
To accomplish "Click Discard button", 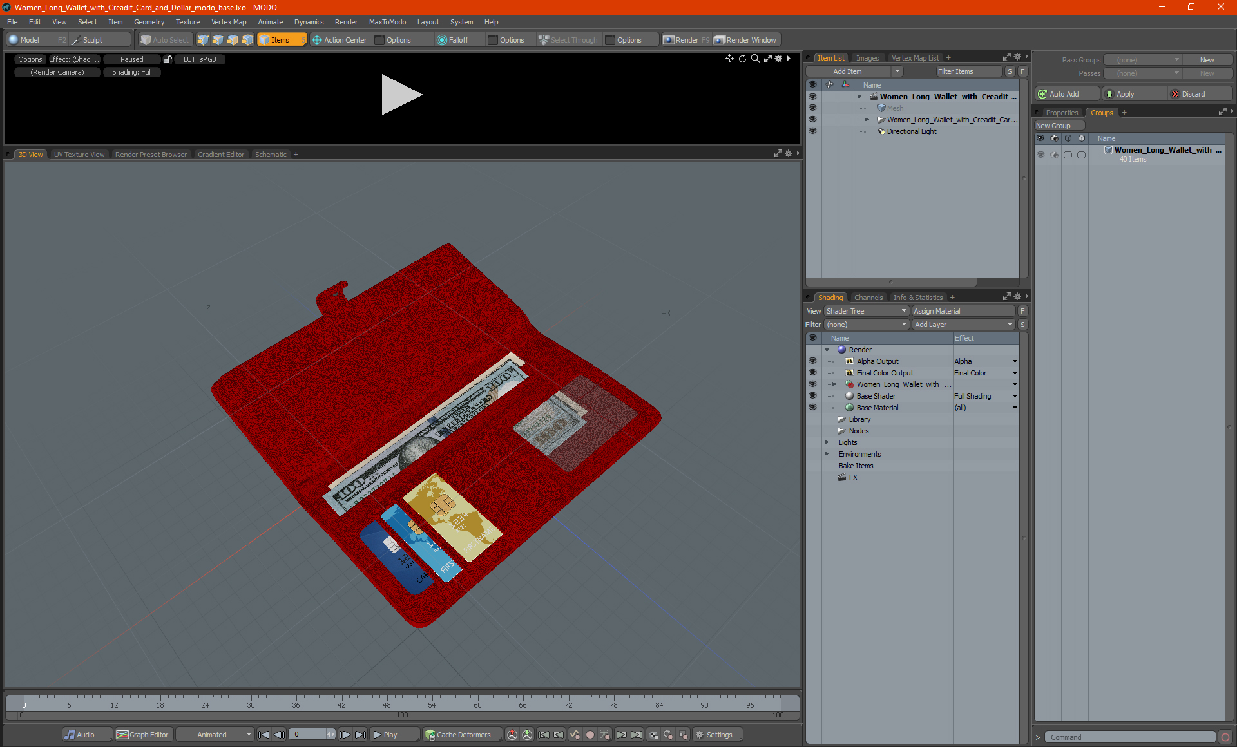I will [x=1200, y=94].
